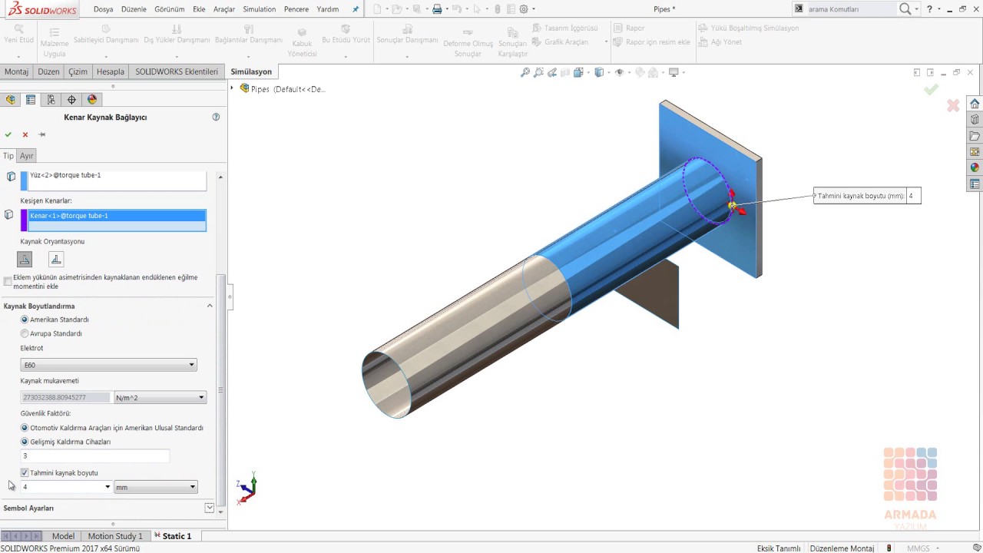Click the faded green confirm checkmark in viewport corner
The image size is (983, 553).
[931, 90]
